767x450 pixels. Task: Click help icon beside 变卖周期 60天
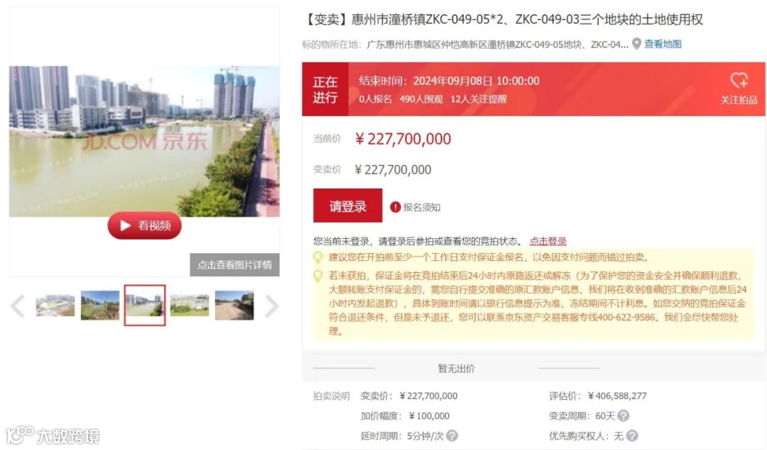click(624, 416)
